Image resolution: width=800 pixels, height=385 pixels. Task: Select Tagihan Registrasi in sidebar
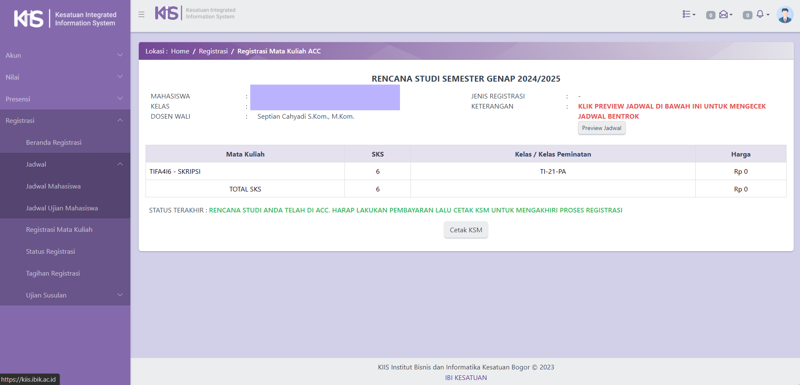[x=53, y=273]
